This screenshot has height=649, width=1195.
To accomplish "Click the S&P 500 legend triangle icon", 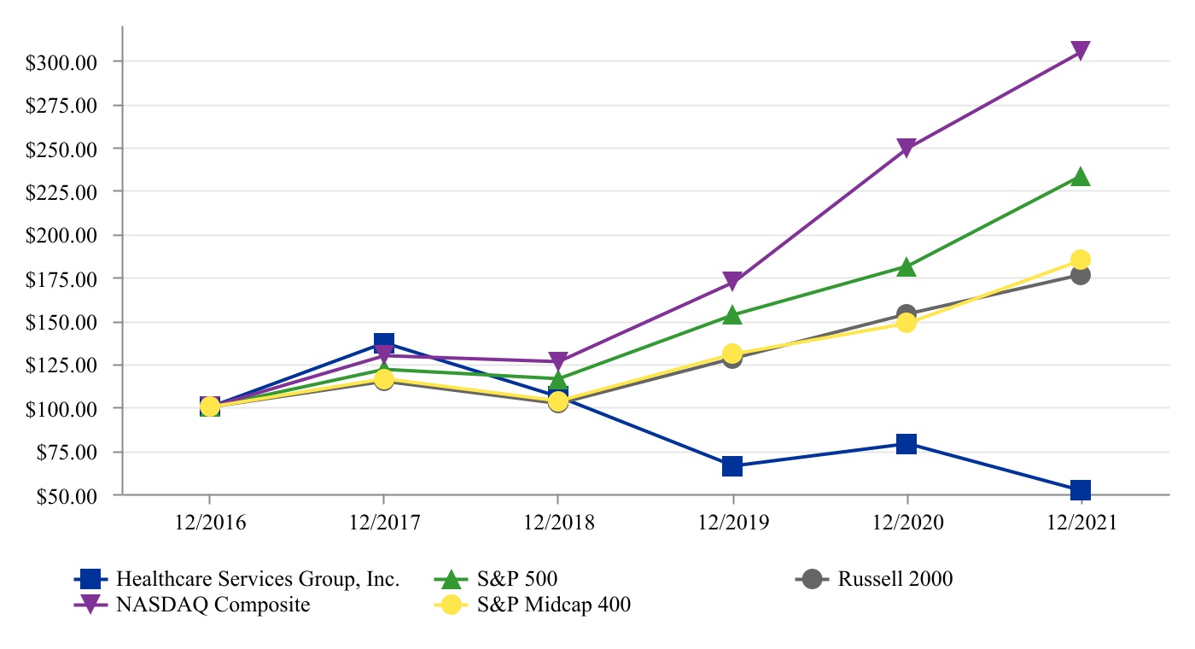I will pos(452,579).
